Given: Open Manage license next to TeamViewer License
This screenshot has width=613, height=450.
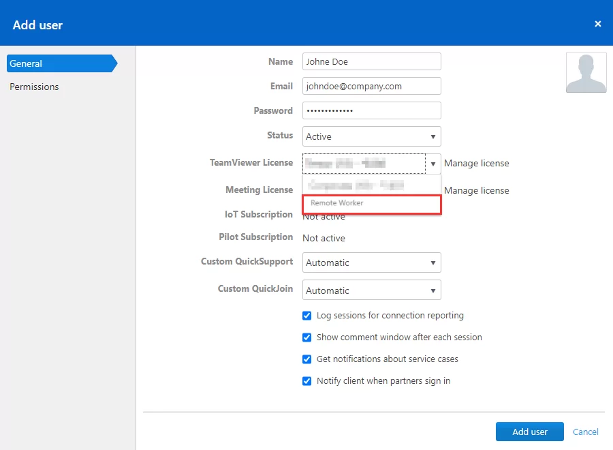Looking at the screenshot, I should click(x=477, y=163).
